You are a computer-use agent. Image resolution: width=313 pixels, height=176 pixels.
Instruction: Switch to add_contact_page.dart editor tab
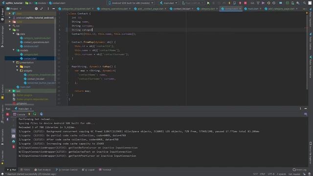pyautogui.click(x=150, y=9)
